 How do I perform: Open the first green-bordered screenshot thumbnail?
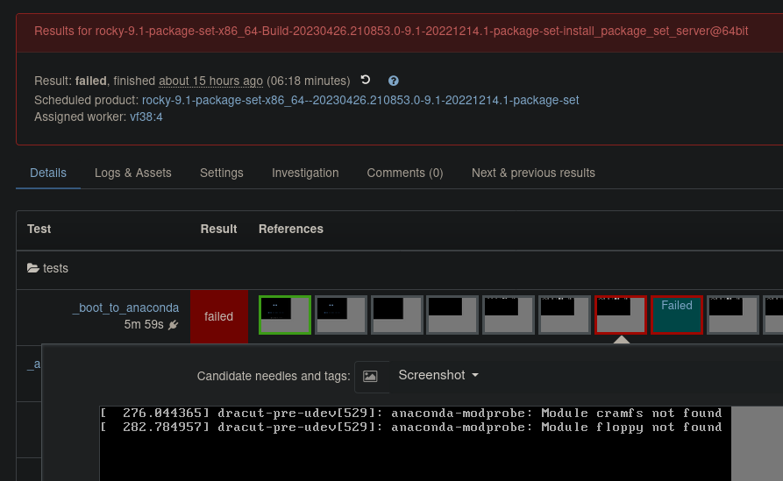(285, 315)
